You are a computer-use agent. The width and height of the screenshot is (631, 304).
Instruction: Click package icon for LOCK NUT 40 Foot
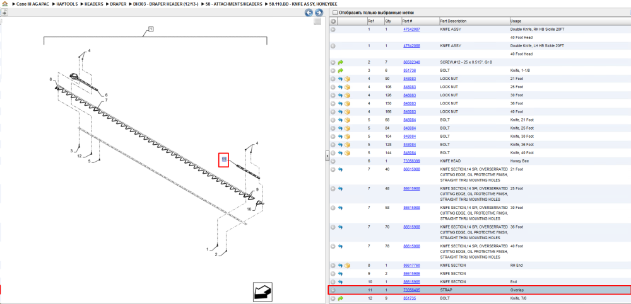tap(347, 111)
